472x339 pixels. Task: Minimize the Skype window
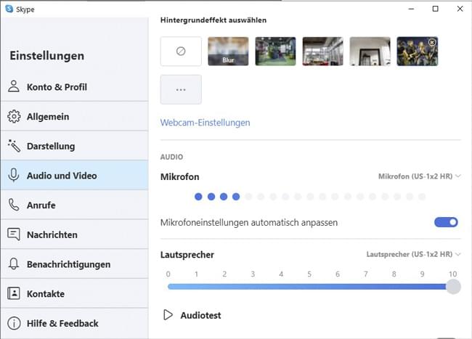click(x=411, y=9)
